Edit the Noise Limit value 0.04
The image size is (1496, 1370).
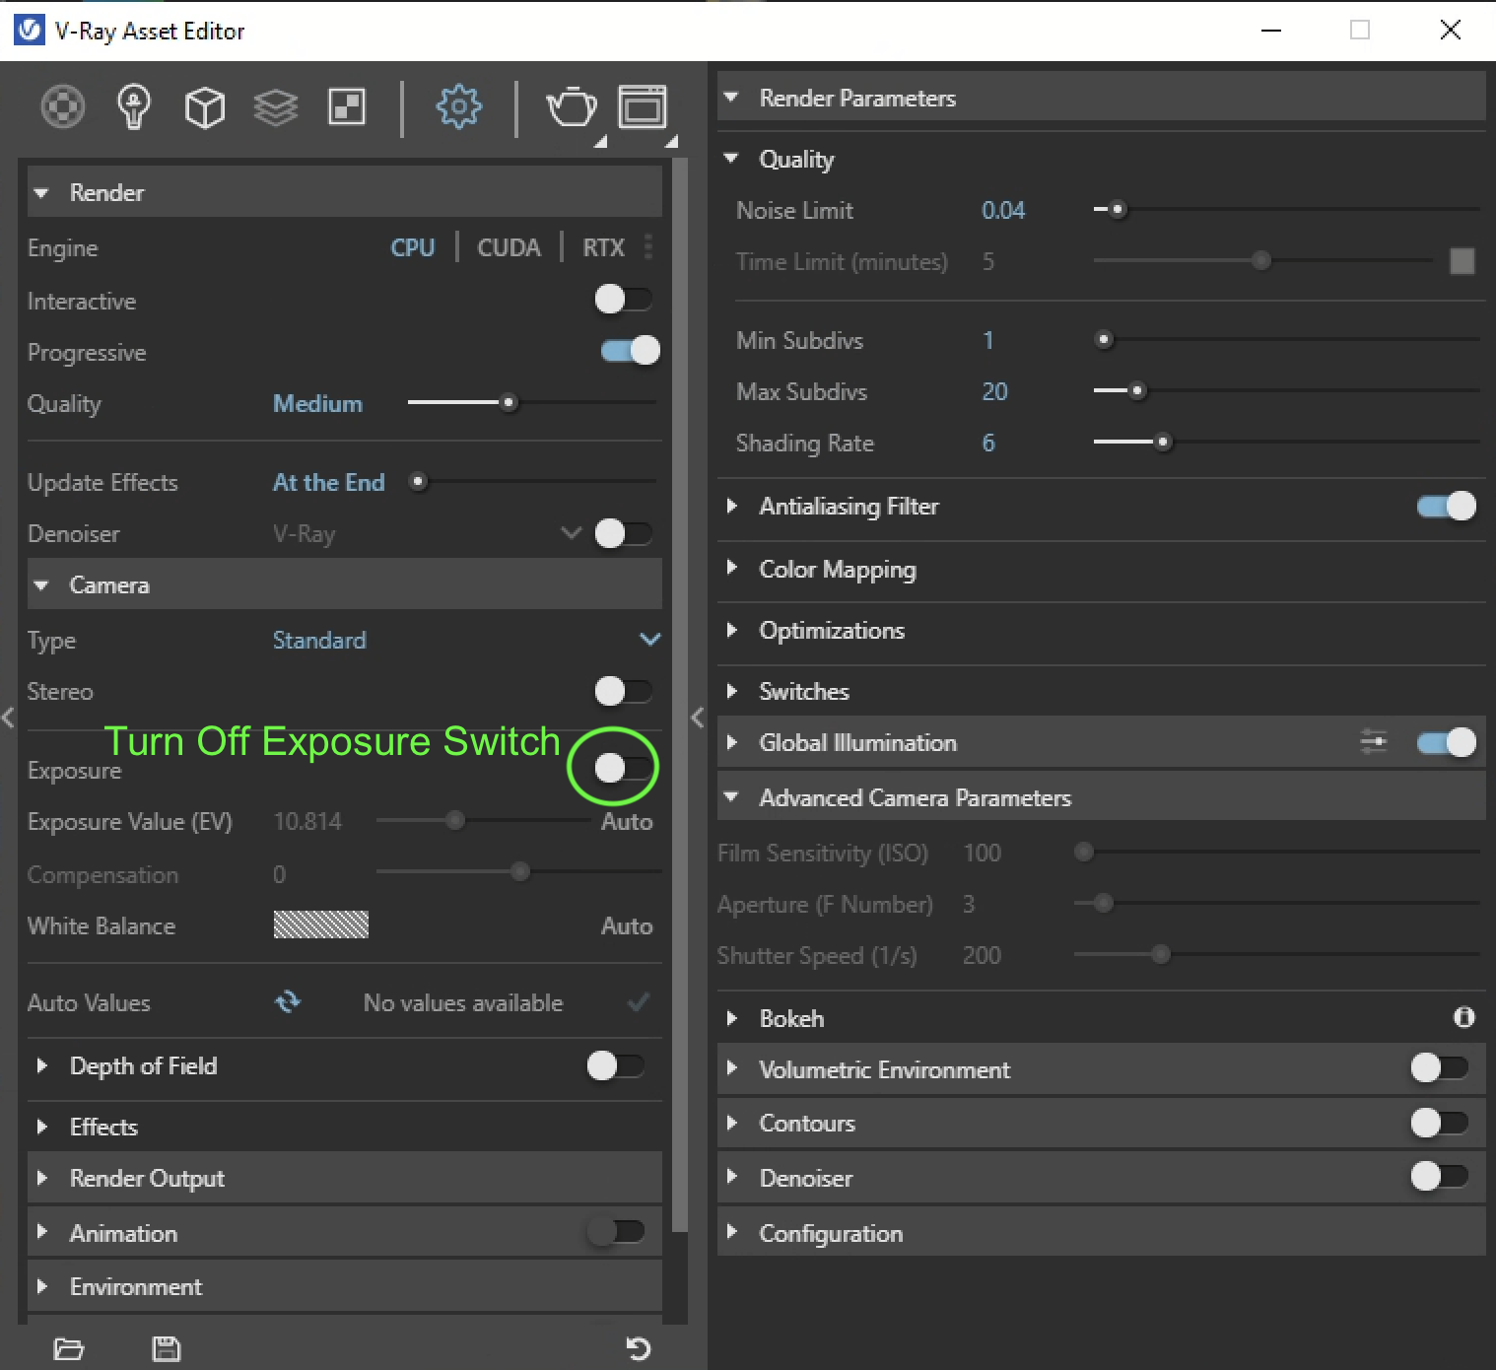point(1003,210)
